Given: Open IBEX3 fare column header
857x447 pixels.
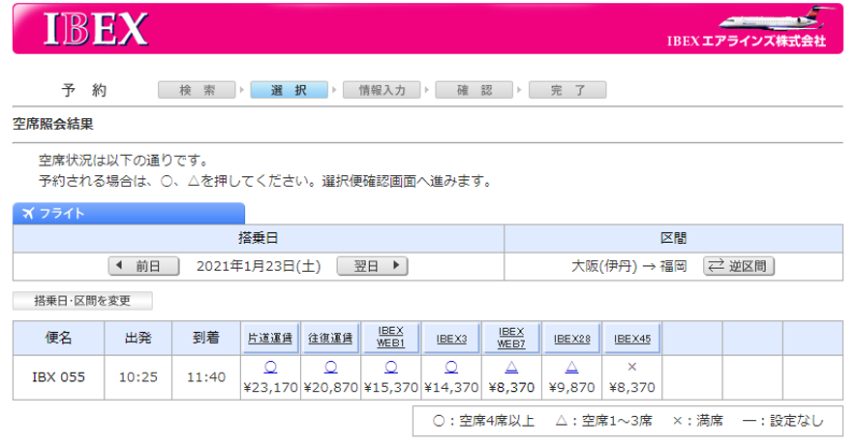Looking at the screenshot, I should pos(451,339).
